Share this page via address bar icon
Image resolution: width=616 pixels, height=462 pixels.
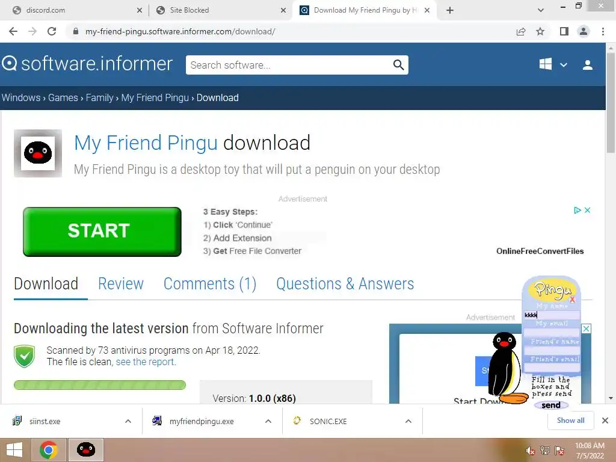(521, 31)
